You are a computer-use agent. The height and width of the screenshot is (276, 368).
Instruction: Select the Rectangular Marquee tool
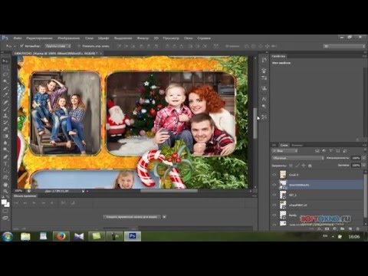point(5,68)
